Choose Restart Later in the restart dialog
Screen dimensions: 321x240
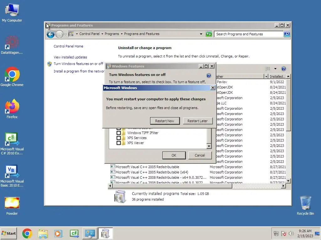click(x=197, y=121)
